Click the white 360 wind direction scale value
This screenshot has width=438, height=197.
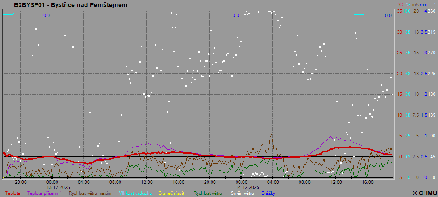point(431,11)
